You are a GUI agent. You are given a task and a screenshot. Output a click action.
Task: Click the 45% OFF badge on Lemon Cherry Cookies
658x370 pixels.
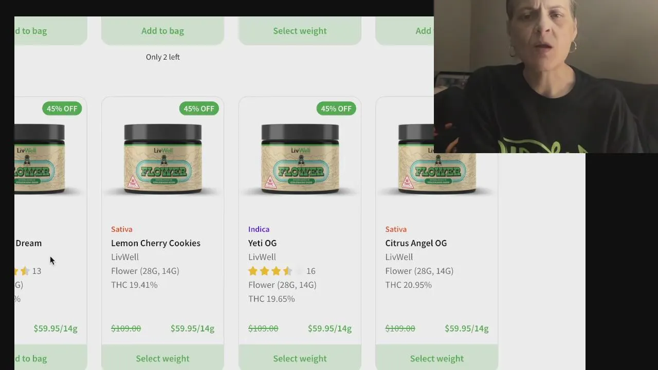click(x=199, y=108)
